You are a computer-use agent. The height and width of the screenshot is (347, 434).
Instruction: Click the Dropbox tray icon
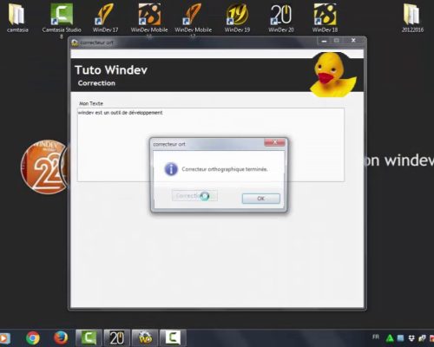[x=411, y=337]
